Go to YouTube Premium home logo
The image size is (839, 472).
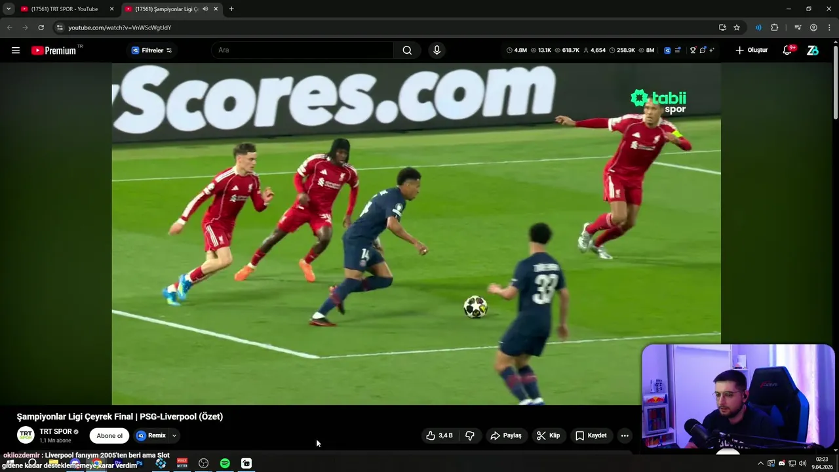[x=54, y=50]
